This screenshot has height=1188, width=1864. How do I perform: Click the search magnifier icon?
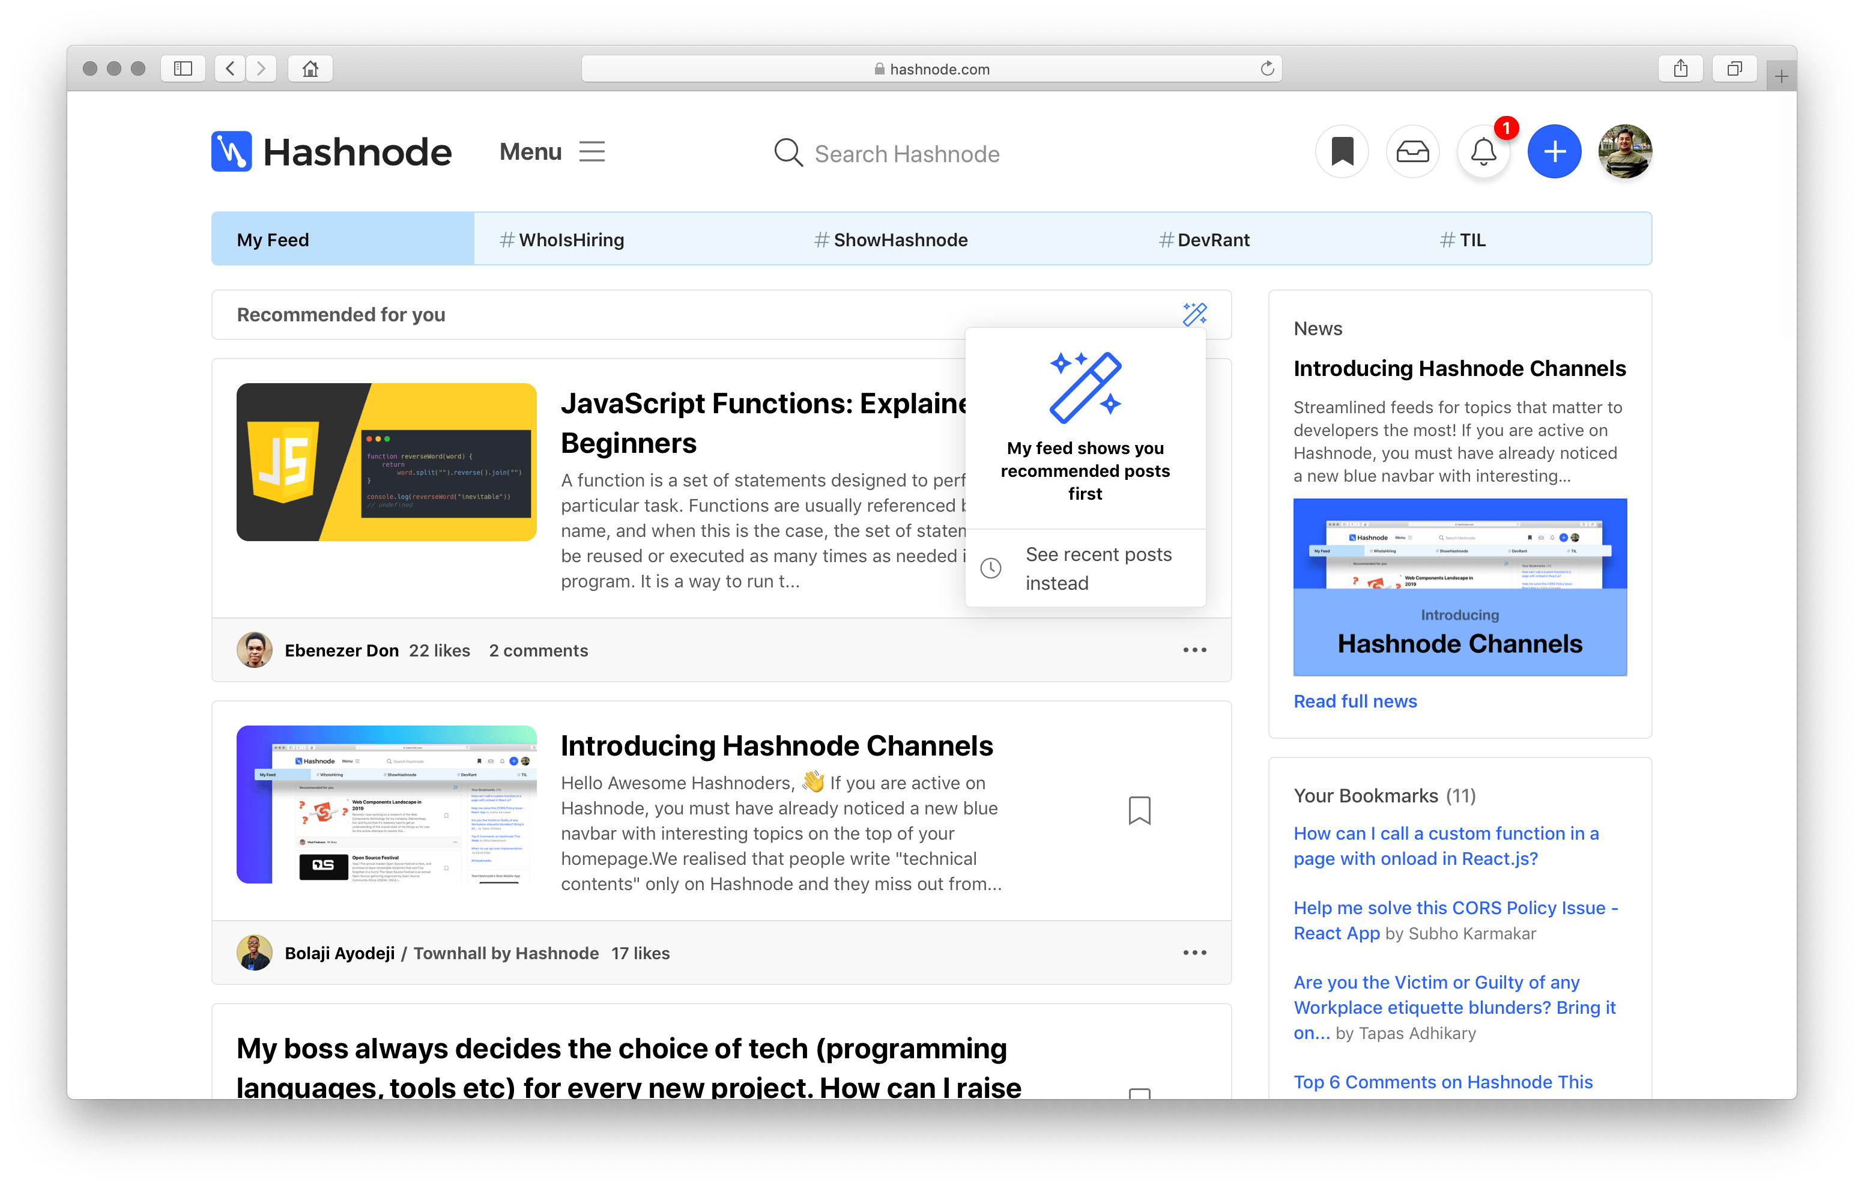pos(788,153)
